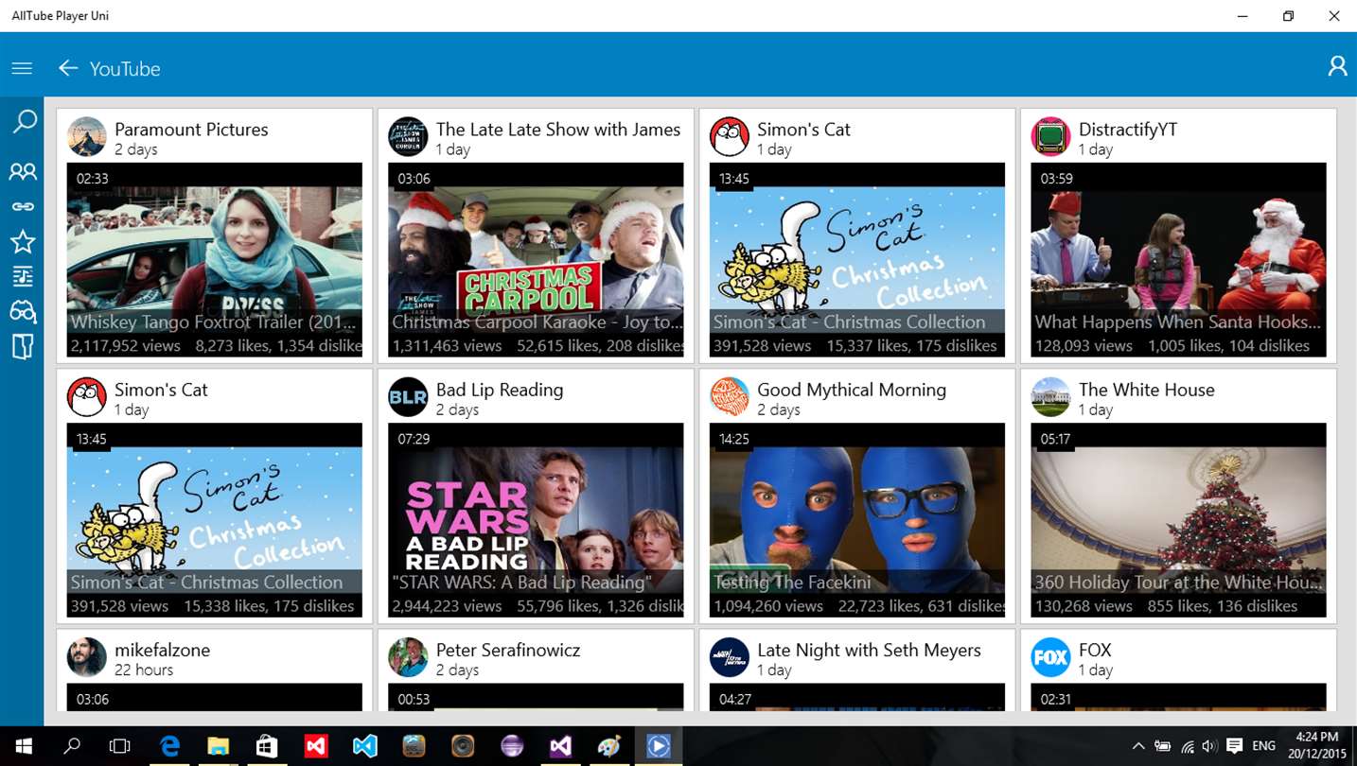
Task: Launch Microsoft Edge from taskbar
Action: tap(170, 746)
